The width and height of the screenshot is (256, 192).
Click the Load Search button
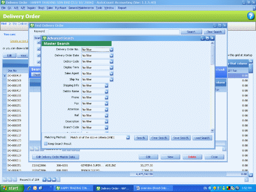coord(202,138)
